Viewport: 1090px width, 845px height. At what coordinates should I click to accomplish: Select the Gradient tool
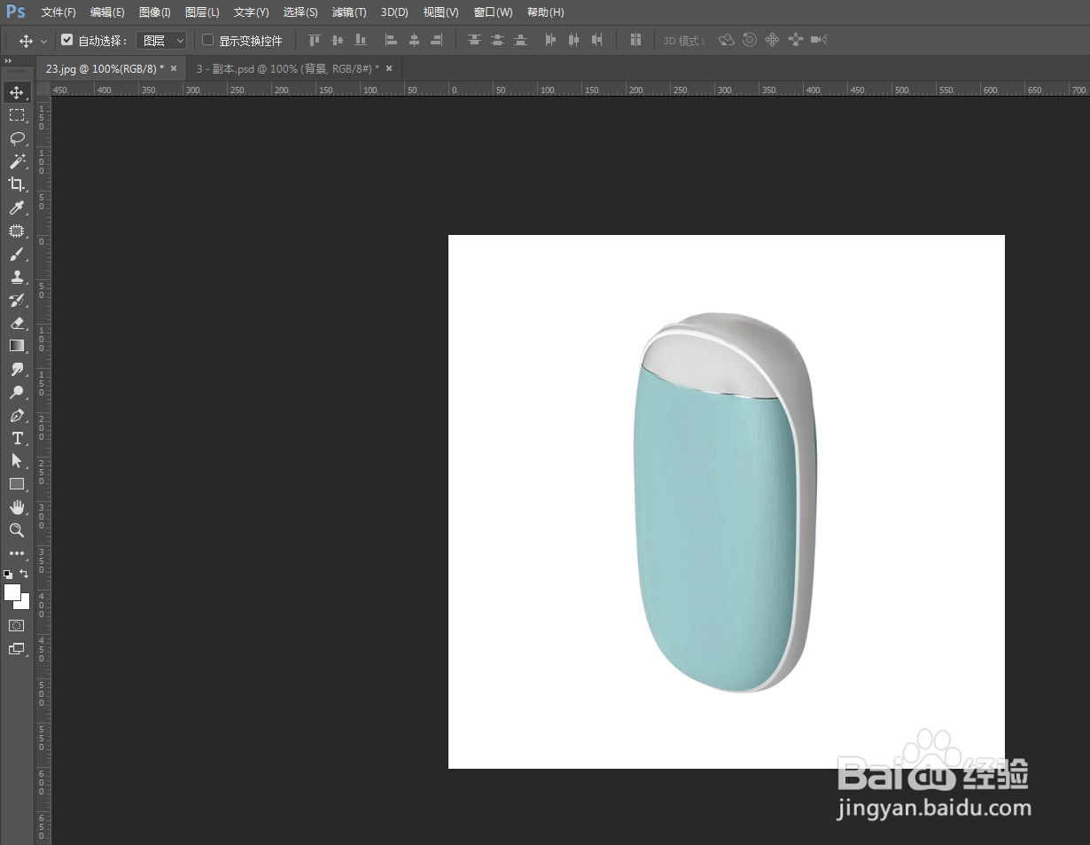coord(17,346)
